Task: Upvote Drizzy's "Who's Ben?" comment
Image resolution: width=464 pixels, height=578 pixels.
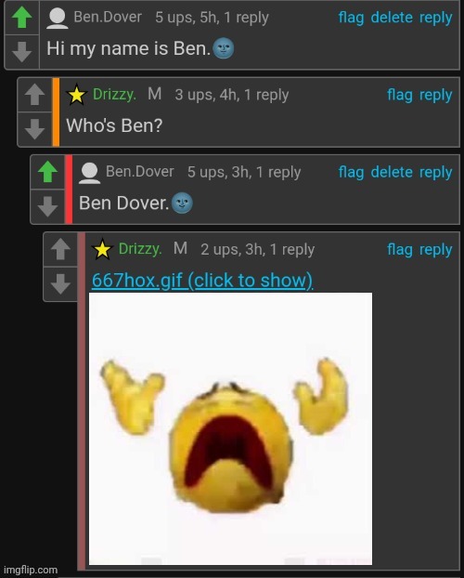Action: tap(34, 95)
